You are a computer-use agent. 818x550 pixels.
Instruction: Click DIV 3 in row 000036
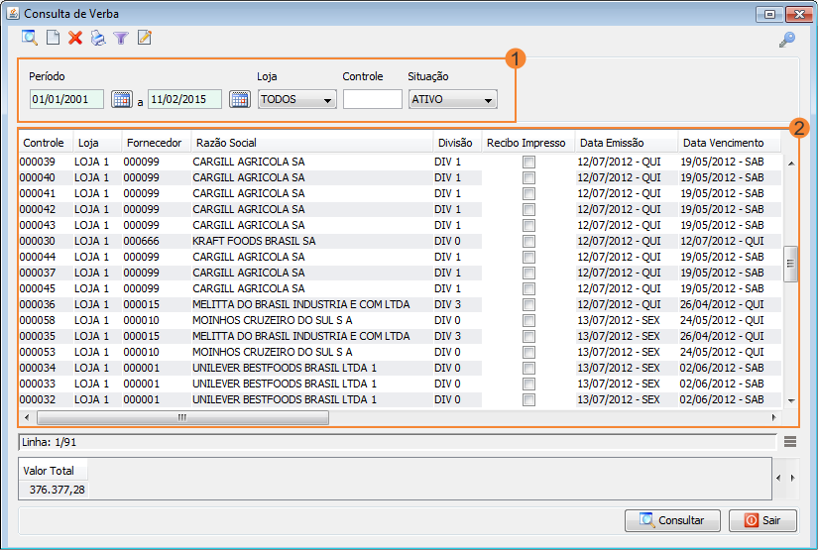coord(447,304)
